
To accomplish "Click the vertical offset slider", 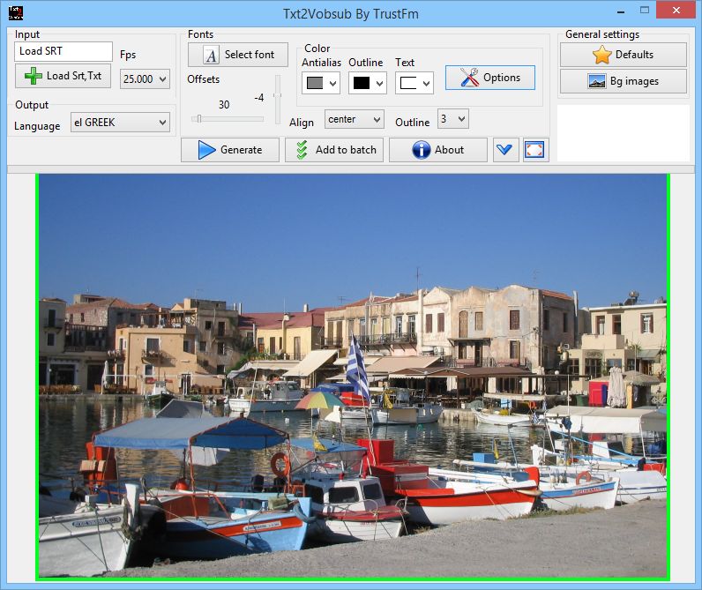I will (x=277, y=97).
